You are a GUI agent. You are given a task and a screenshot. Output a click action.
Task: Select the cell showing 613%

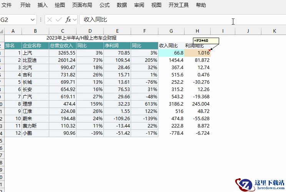145,104
